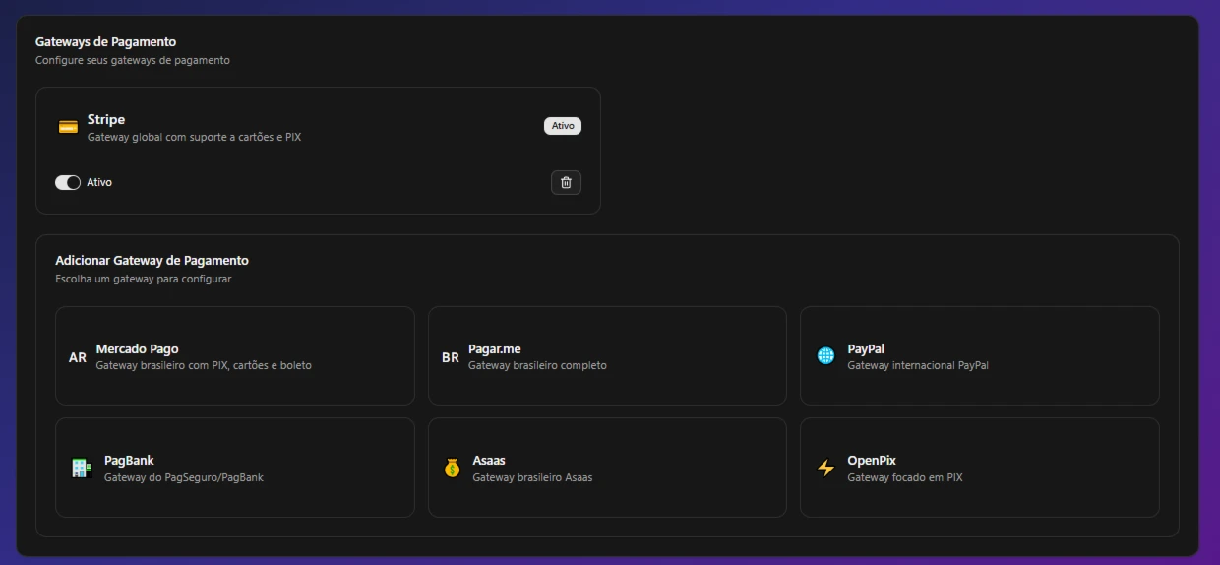Click the Ativo label beside the Stripe switch

pyautogui.click(x=99, y=182)
